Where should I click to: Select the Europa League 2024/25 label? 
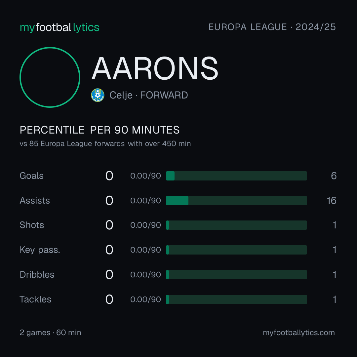coord(272,27)
